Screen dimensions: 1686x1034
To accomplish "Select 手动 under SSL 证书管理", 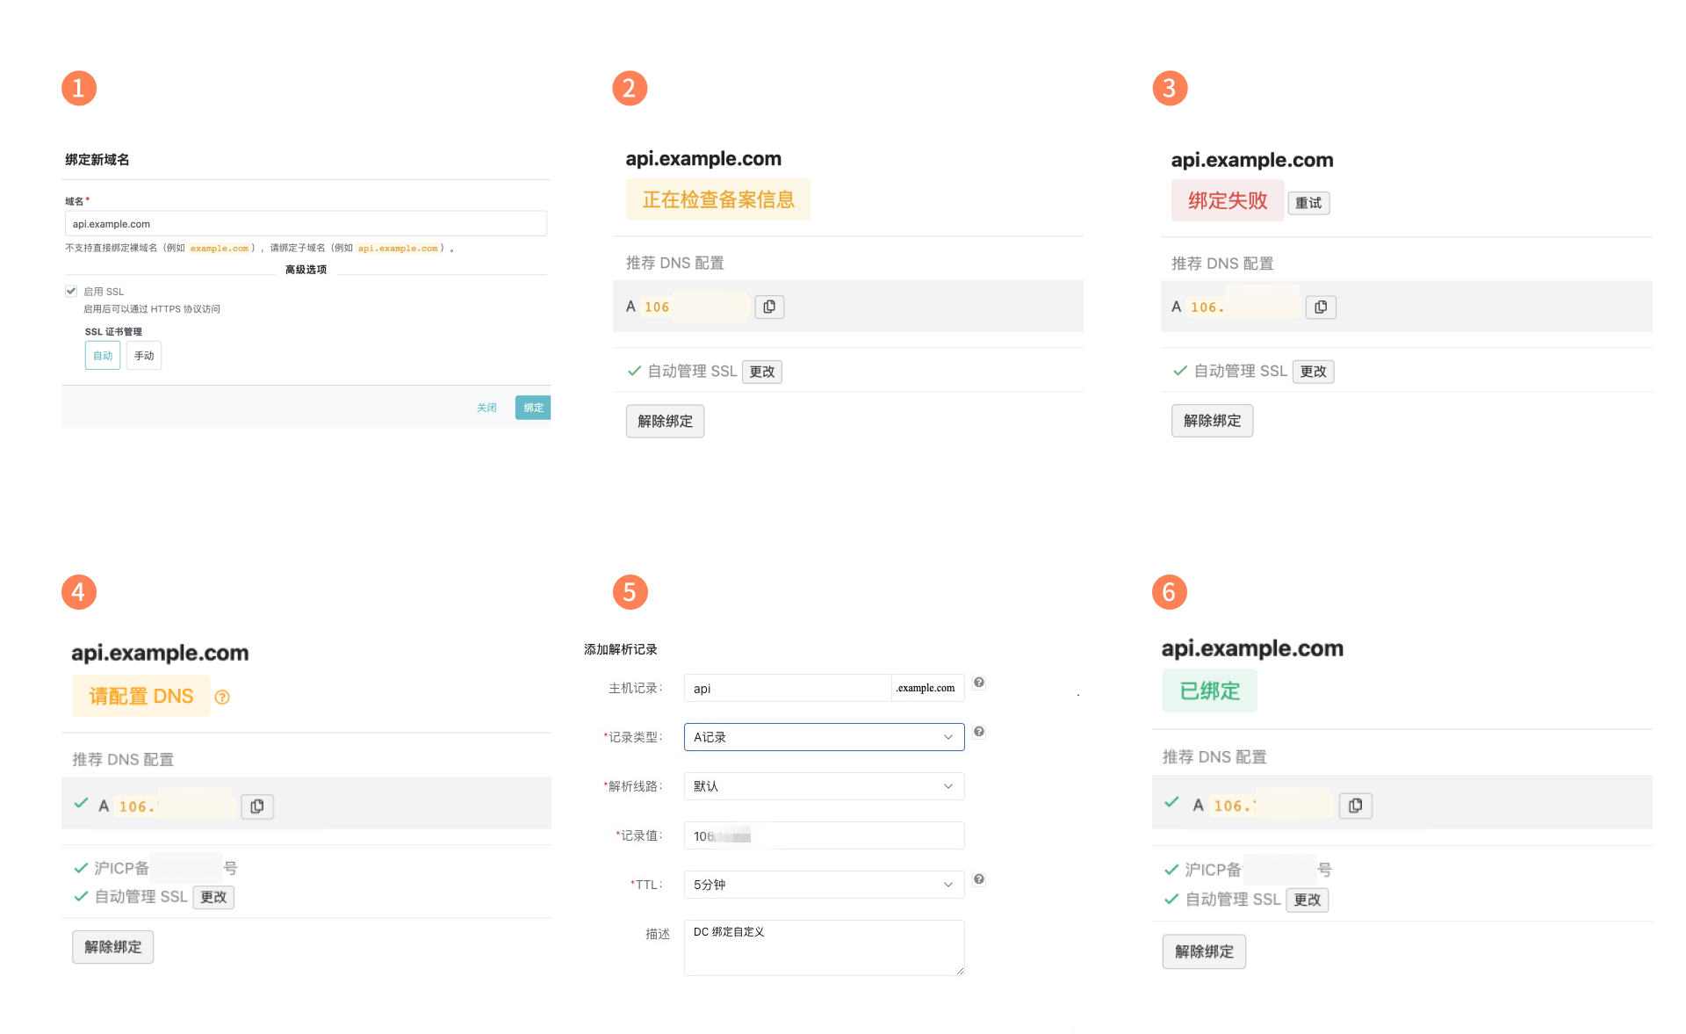I will click(143, 355).
